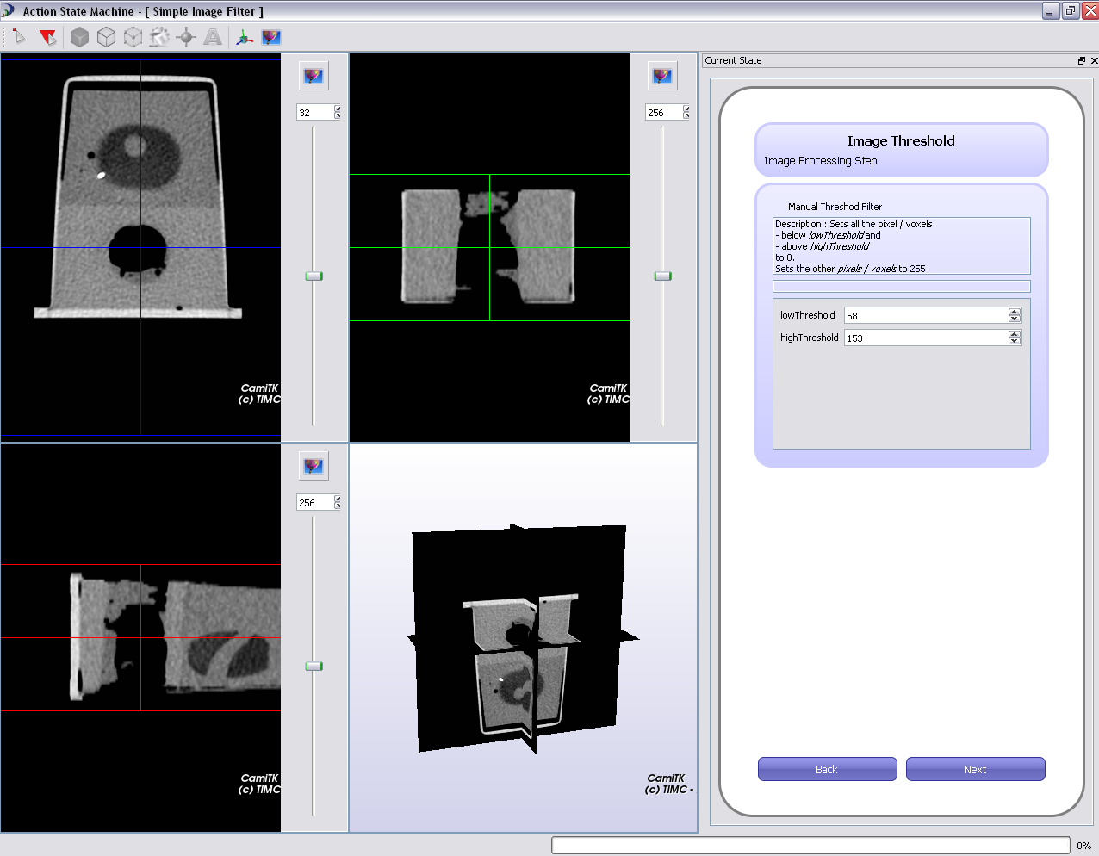The image size is (1099, 856).
Task: Click the wireframe cube rendering icon
Action: pyautogui.click(x=106, y=37)
